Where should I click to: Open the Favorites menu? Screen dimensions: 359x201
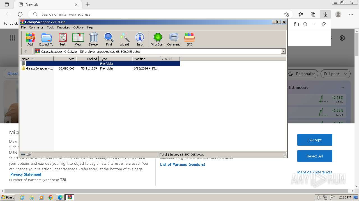click(x=64, y=27)
